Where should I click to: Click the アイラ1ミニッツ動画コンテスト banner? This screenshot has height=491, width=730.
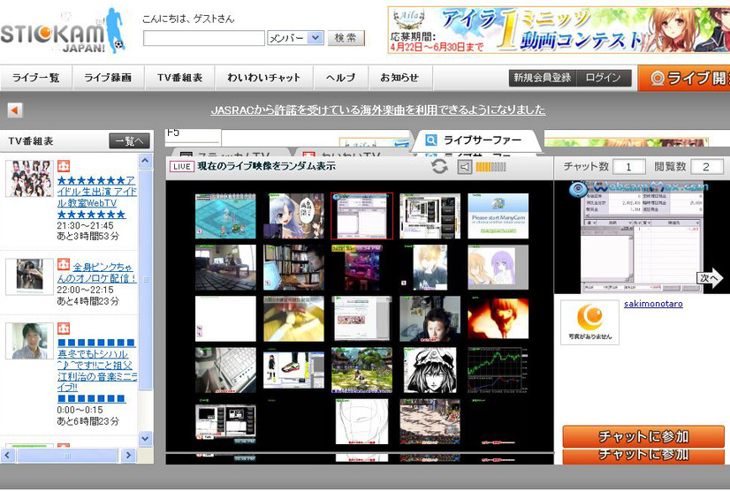[559, 30]
